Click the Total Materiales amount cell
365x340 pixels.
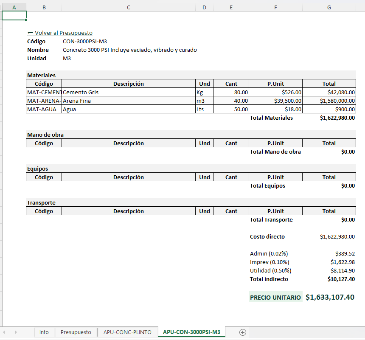coord(329,118)
